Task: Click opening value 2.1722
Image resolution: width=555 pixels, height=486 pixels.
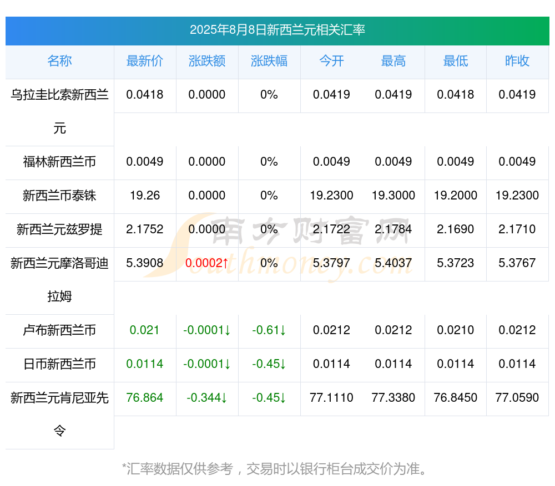Action: 331,229
